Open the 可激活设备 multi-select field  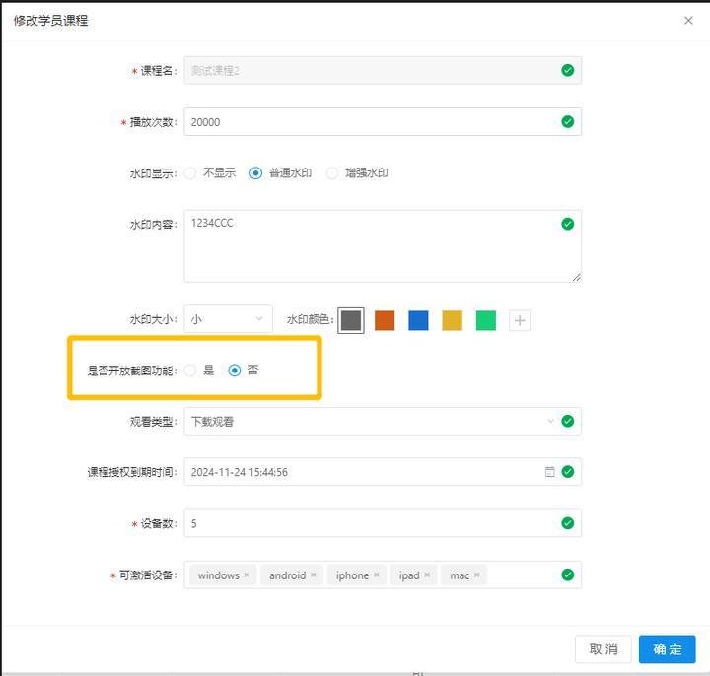coord(523,575)
